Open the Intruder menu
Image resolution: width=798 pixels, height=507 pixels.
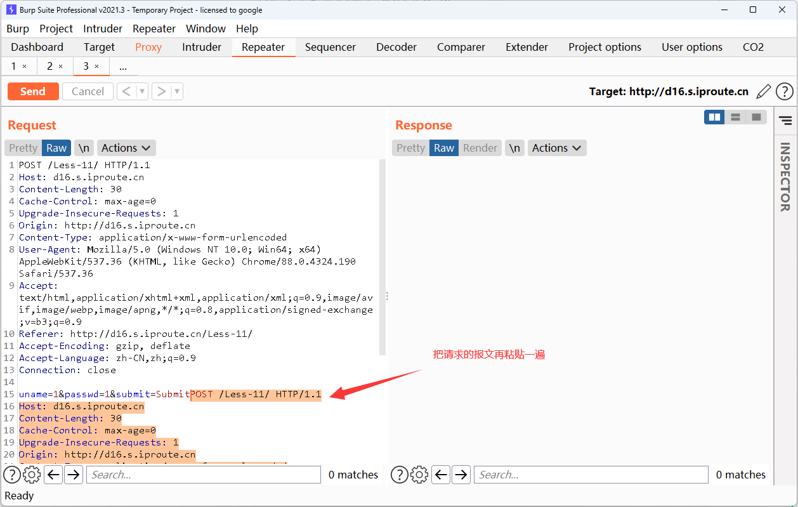click(103, 29)
